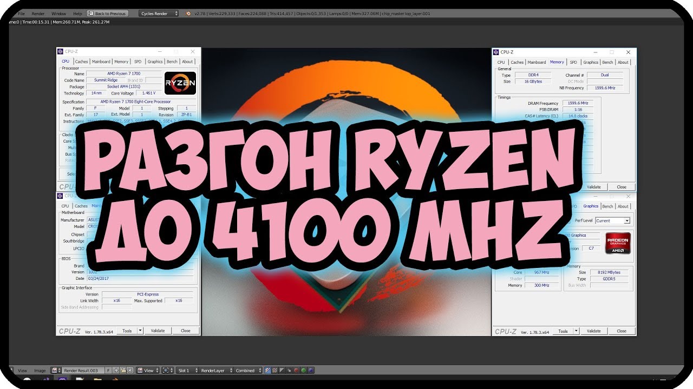693x389 pixels.
Task: Click the '1.461 V' core voltage value
Action: pos(148,93)
